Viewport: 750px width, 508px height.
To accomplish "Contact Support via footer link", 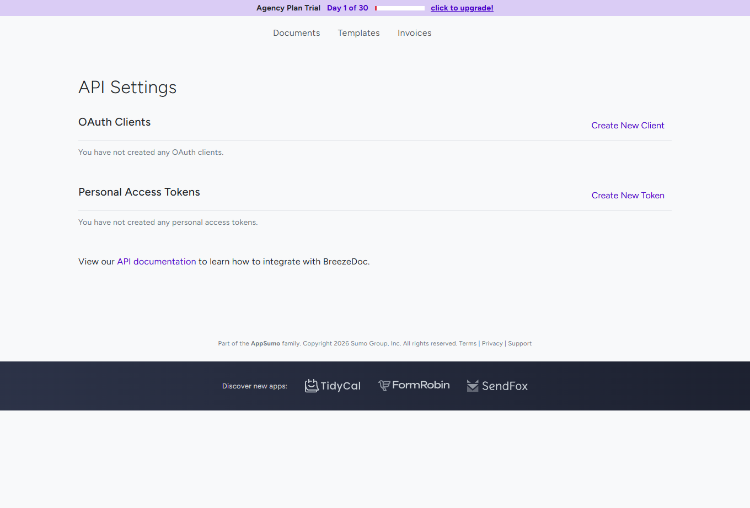I will click(x=519, y=343).
